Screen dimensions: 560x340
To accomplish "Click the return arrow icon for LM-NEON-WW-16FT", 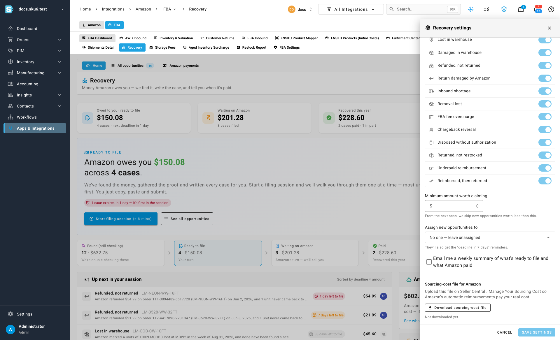I will [87, 296].
